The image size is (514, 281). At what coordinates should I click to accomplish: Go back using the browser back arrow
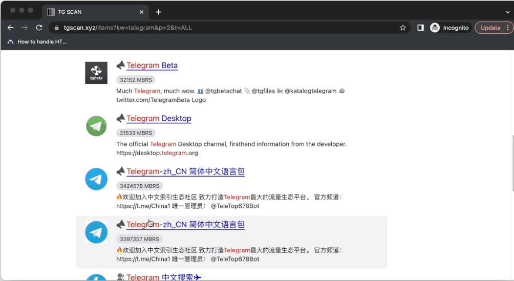(10, 28)
